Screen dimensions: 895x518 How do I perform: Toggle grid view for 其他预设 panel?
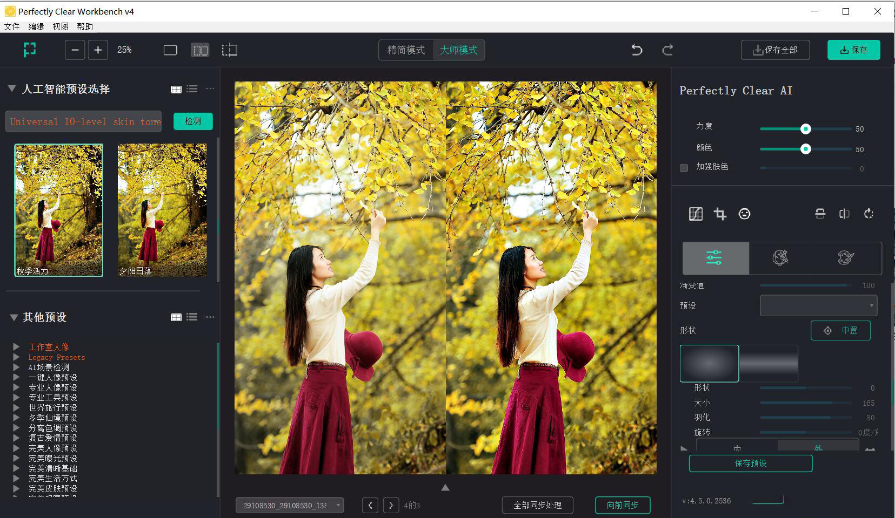[176, 317]
